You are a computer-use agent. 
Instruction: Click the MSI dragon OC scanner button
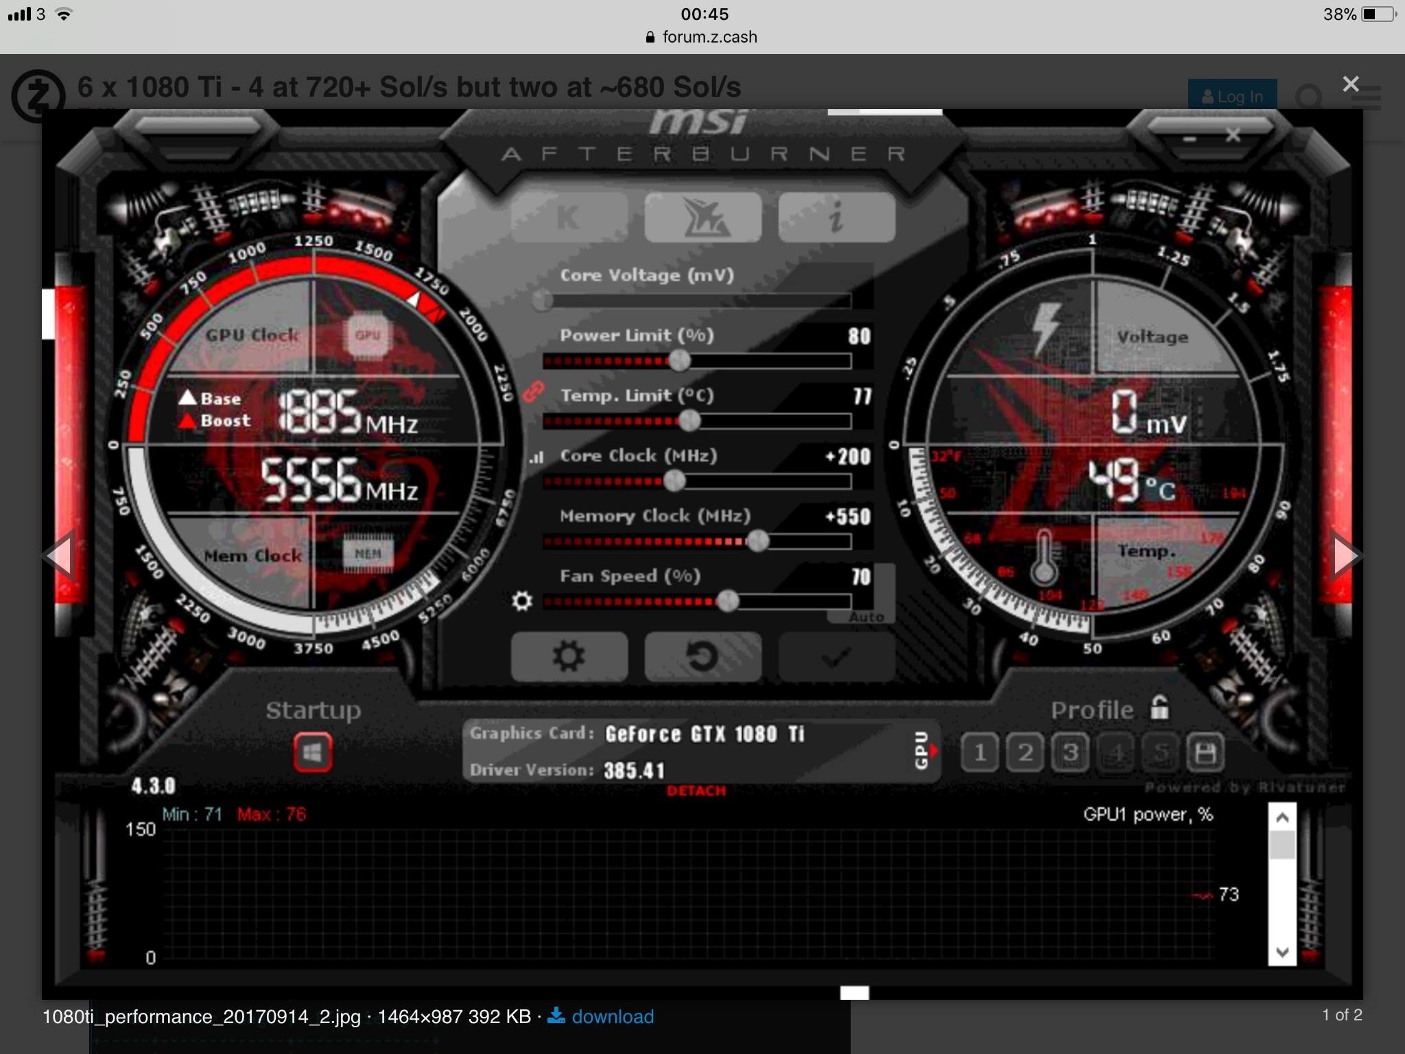[x=702, y=218]
